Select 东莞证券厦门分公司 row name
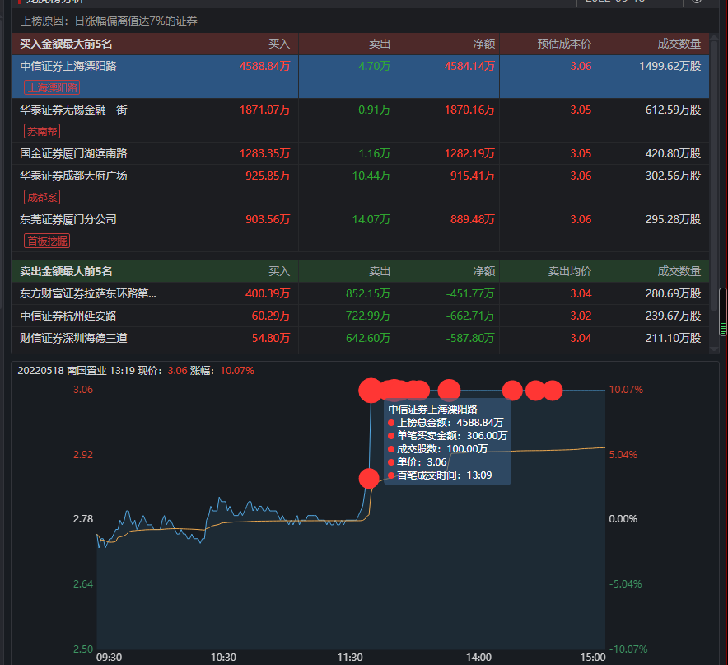This screenshot has width=728, height=665. (x=68, y=220)
